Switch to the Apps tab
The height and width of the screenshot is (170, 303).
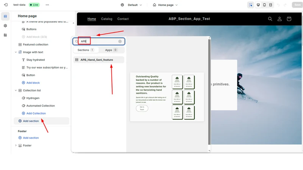tap(111, 50)
